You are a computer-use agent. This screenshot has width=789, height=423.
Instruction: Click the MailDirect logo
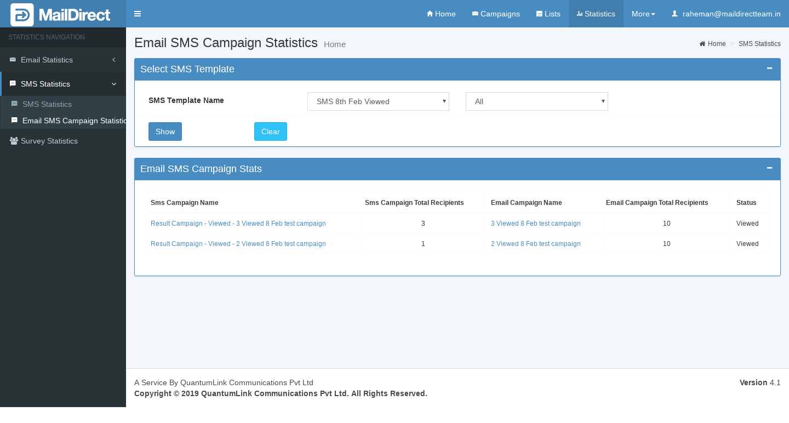60,14
